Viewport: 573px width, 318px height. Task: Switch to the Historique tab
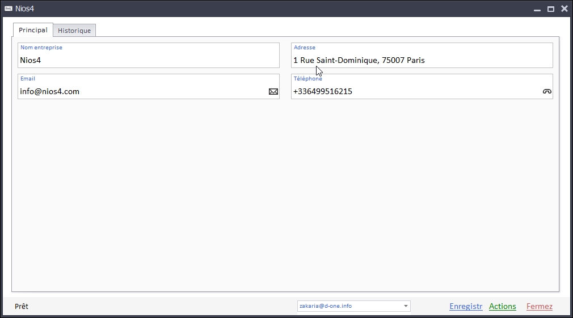(74, 31)
